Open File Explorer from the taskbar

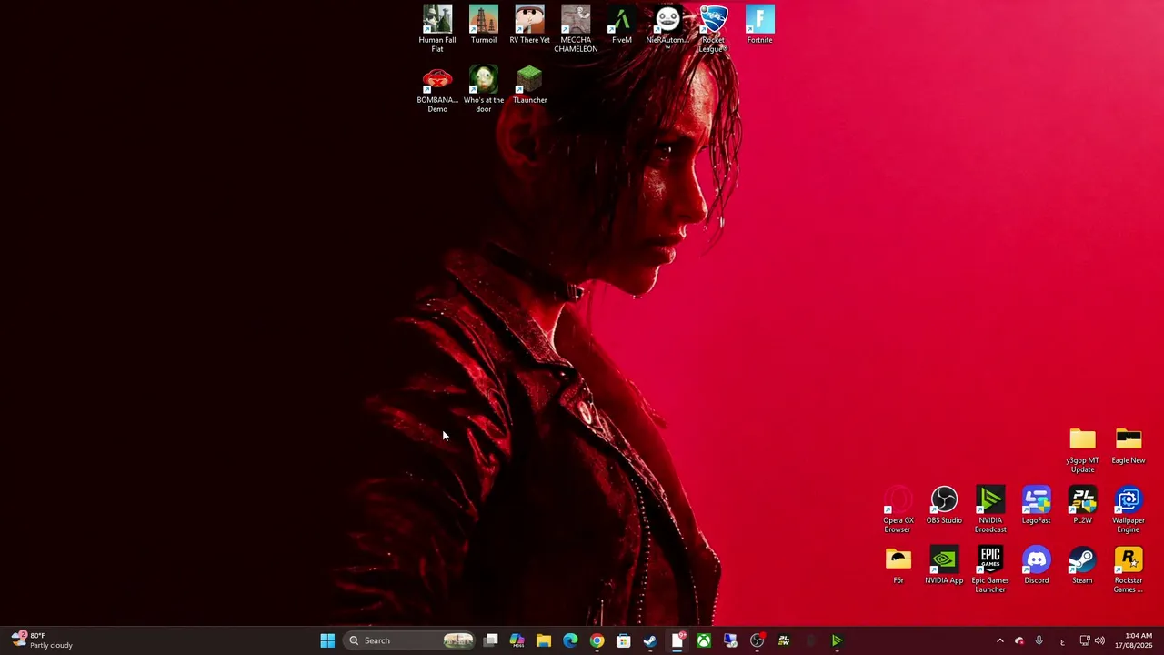pos(544,640)
